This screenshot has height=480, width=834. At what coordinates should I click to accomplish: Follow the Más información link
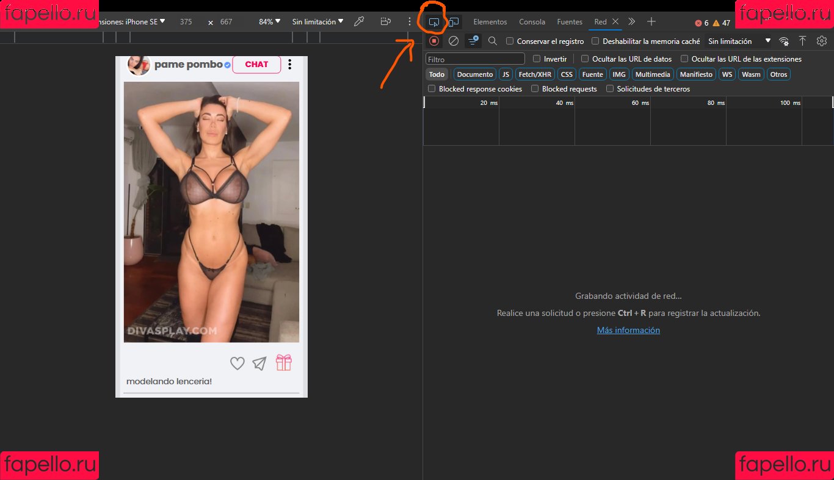tap(628, 330)
